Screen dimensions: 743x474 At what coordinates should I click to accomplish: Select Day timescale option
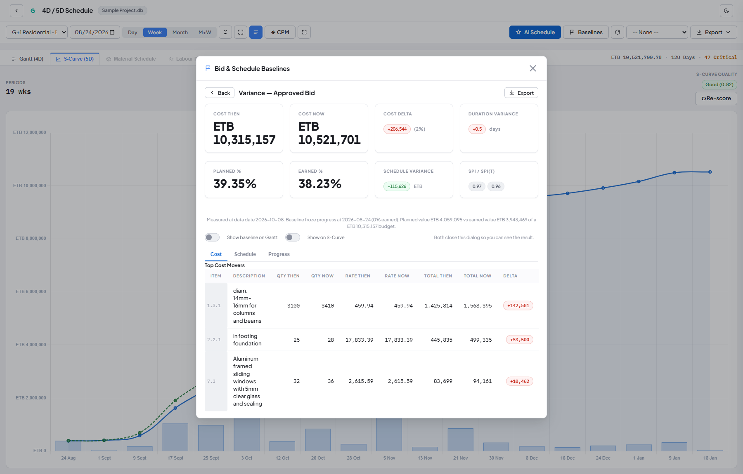pyautogui.click(x=133, y=33)
